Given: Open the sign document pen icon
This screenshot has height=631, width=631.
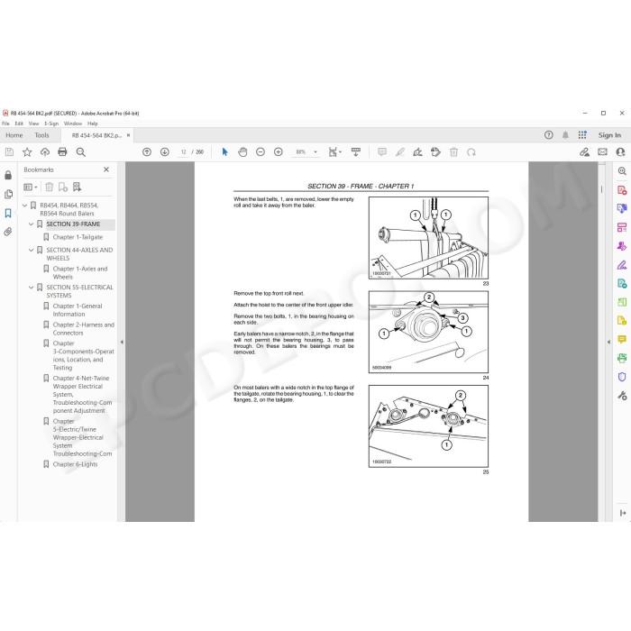Looking at the screenshot, I should 417,152.
